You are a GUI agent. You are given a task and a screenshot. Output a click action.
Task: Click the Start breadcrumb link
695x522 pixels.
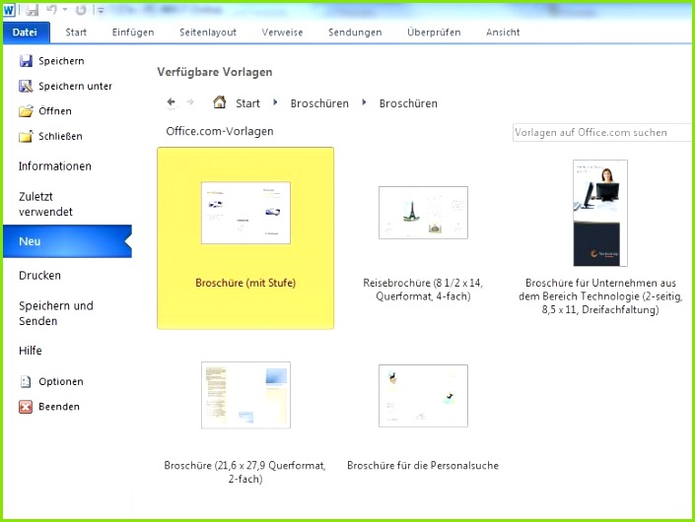[247, 103]
